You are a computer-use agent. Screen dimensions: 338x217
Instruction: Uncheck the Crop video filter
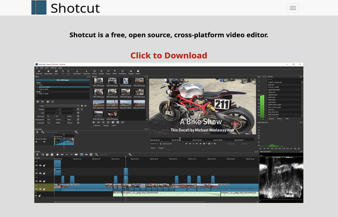click(x=37, y=85)
